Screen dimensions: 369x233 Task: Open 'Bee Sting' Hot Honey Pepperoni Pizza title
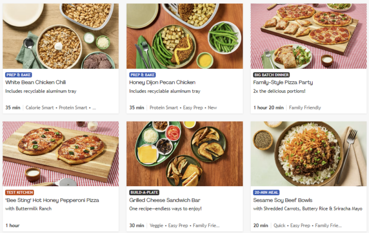tap(52, 200)
